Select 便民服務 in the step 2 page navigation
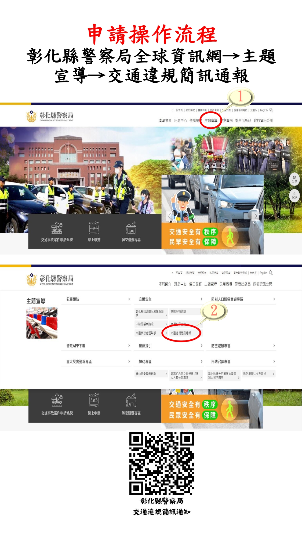This screenshot has width=302, height=537. [195, 284]
